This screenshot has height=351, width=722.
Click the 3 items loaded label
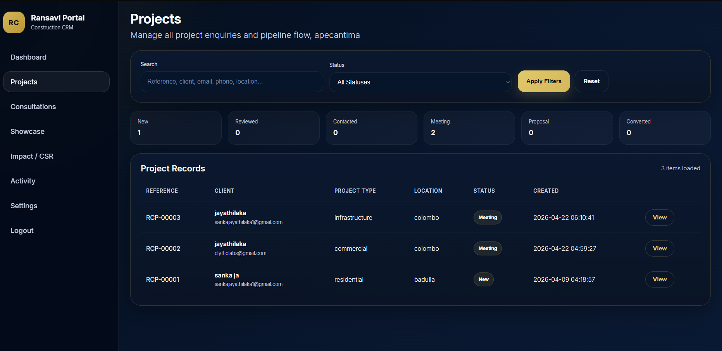[x=681, y=168]
